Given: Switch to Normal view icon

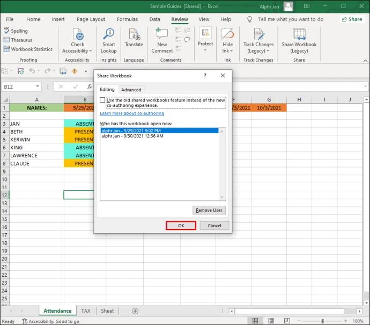Looking at the screenshot, I should tap(255, 321).
